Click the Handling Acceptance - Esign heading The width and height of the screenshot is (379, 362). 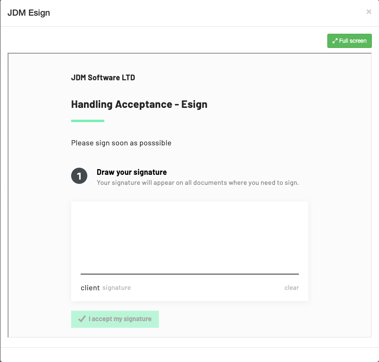tap(139, 105)
